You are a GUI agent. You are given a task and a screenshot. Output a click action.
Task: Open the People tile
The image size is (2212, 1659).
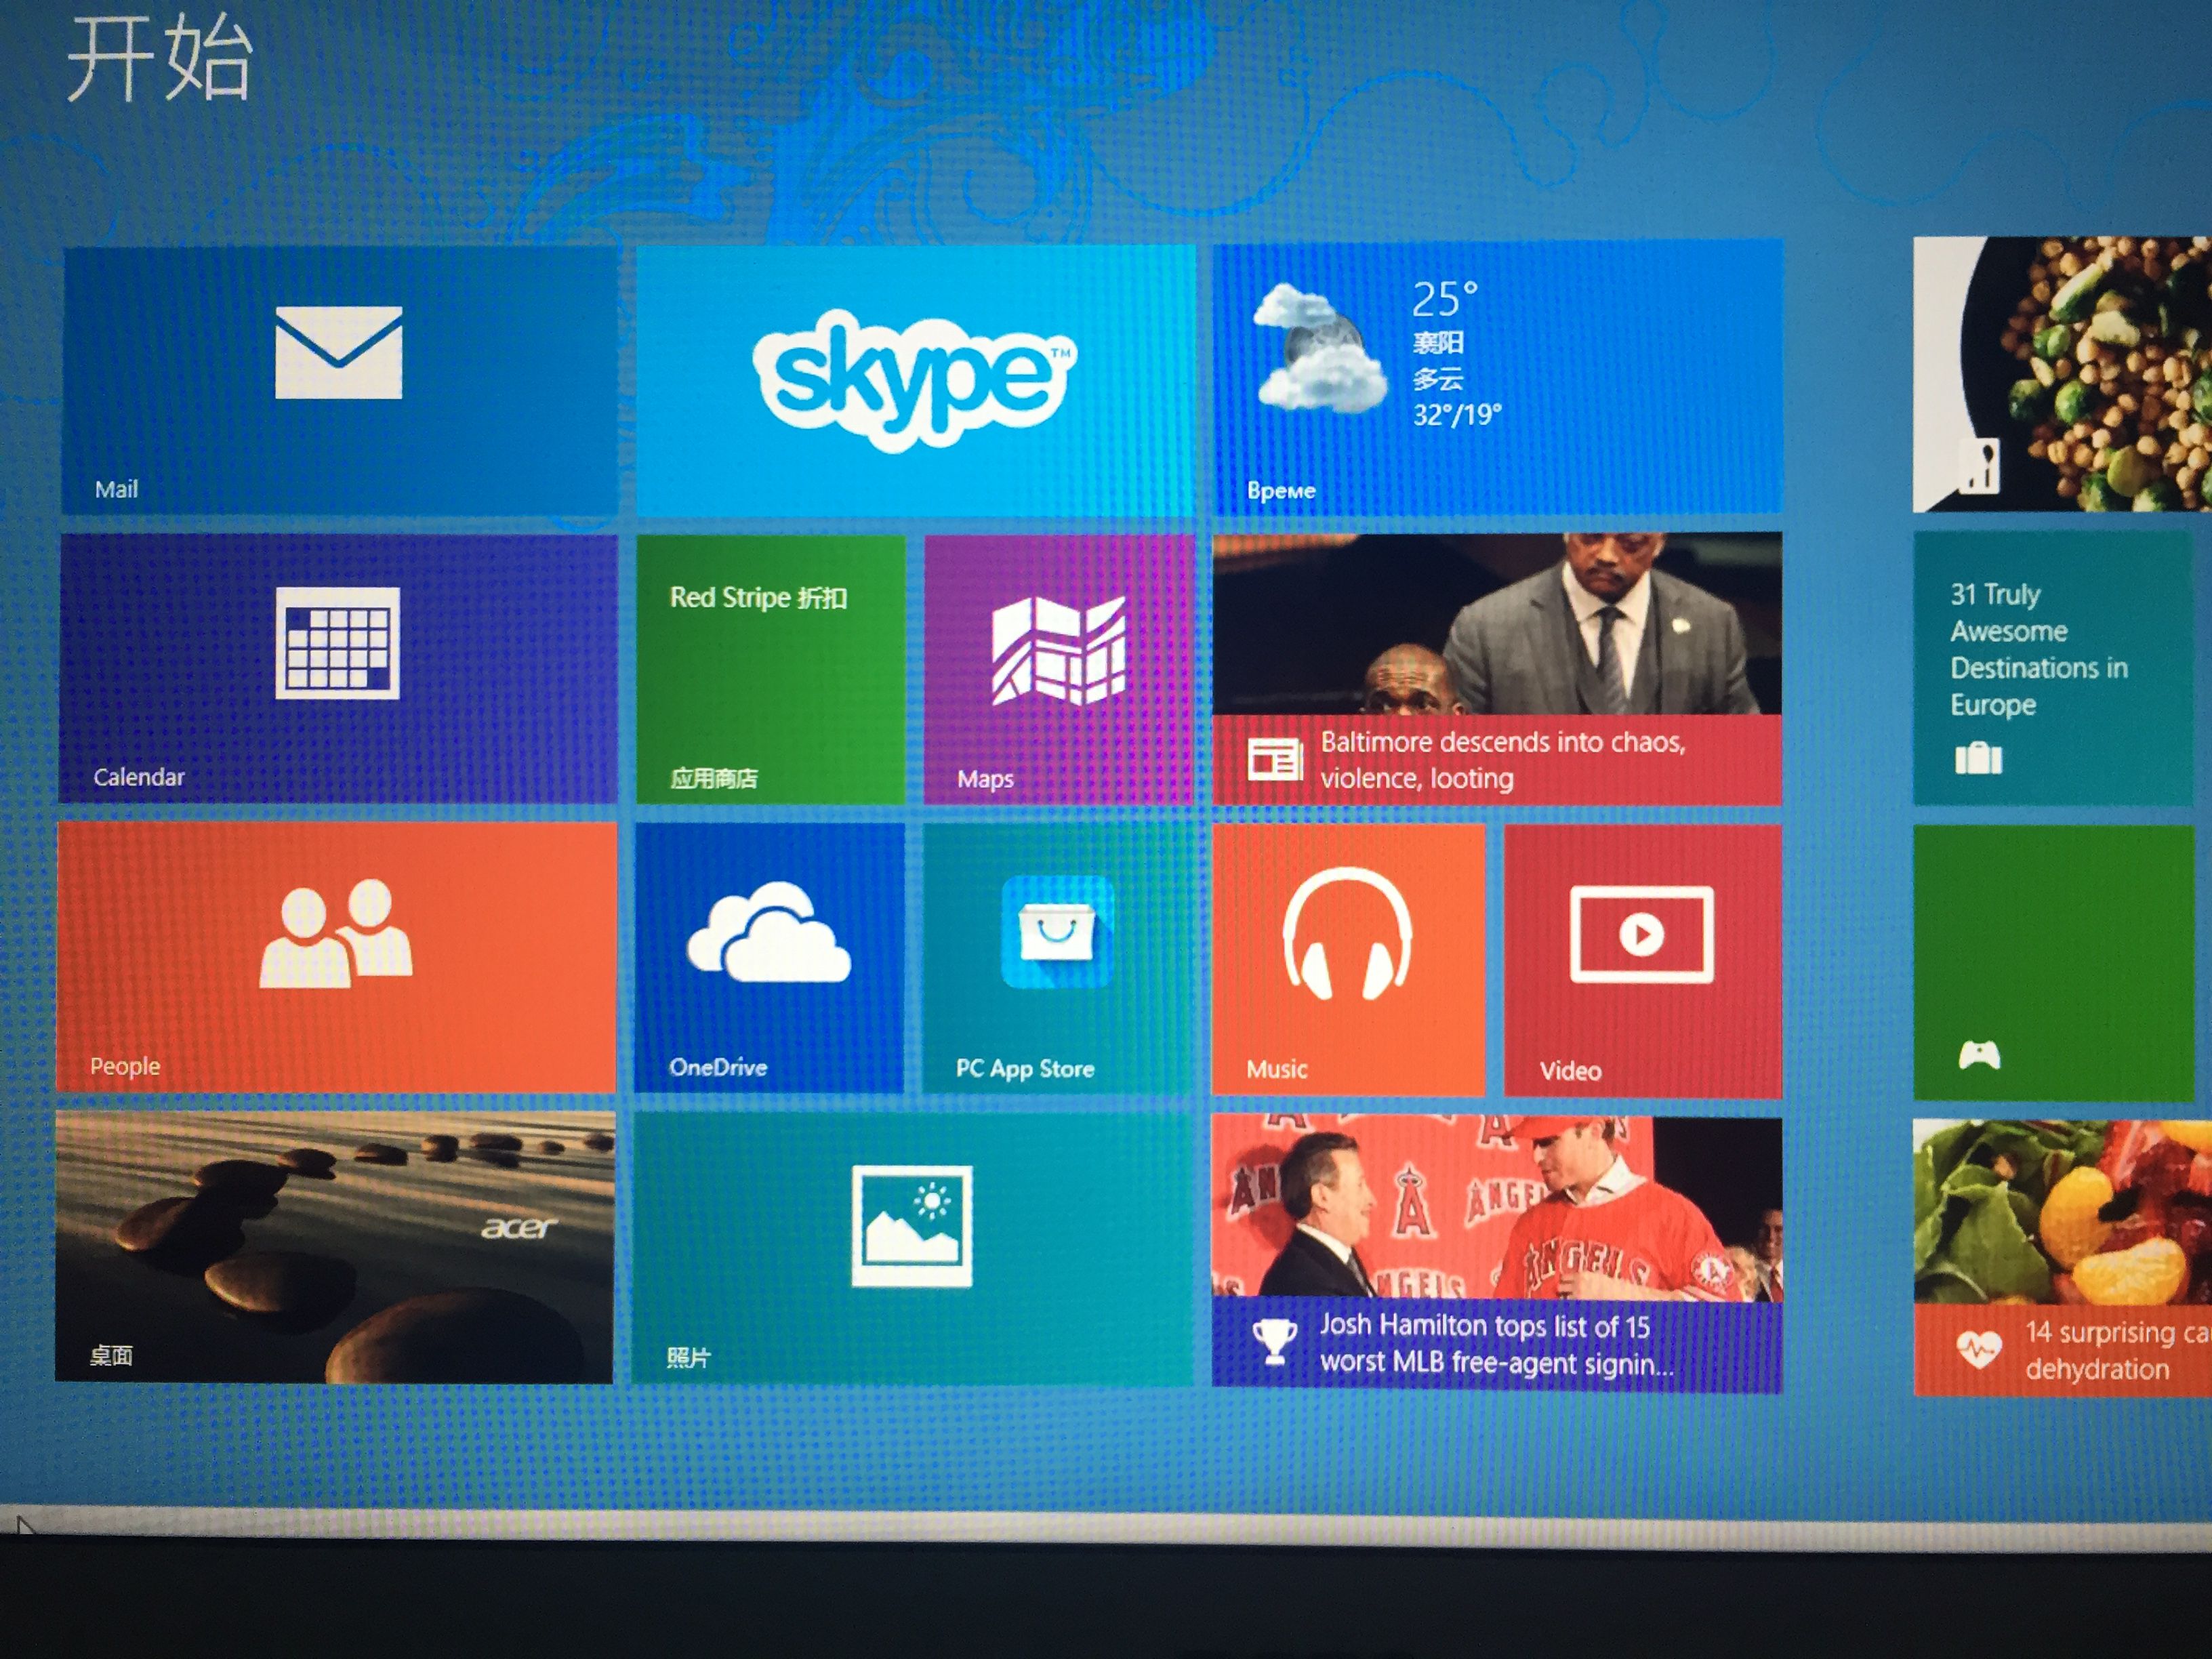(336, 957)
